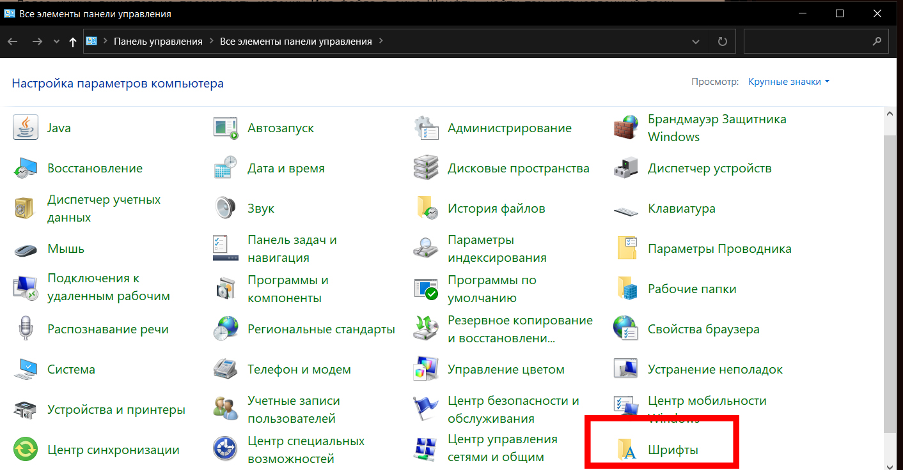Image resolution: width=903 pixels, height=470 pixels.
Task: Open the Центр синхронизации icon
Action: 26,450
